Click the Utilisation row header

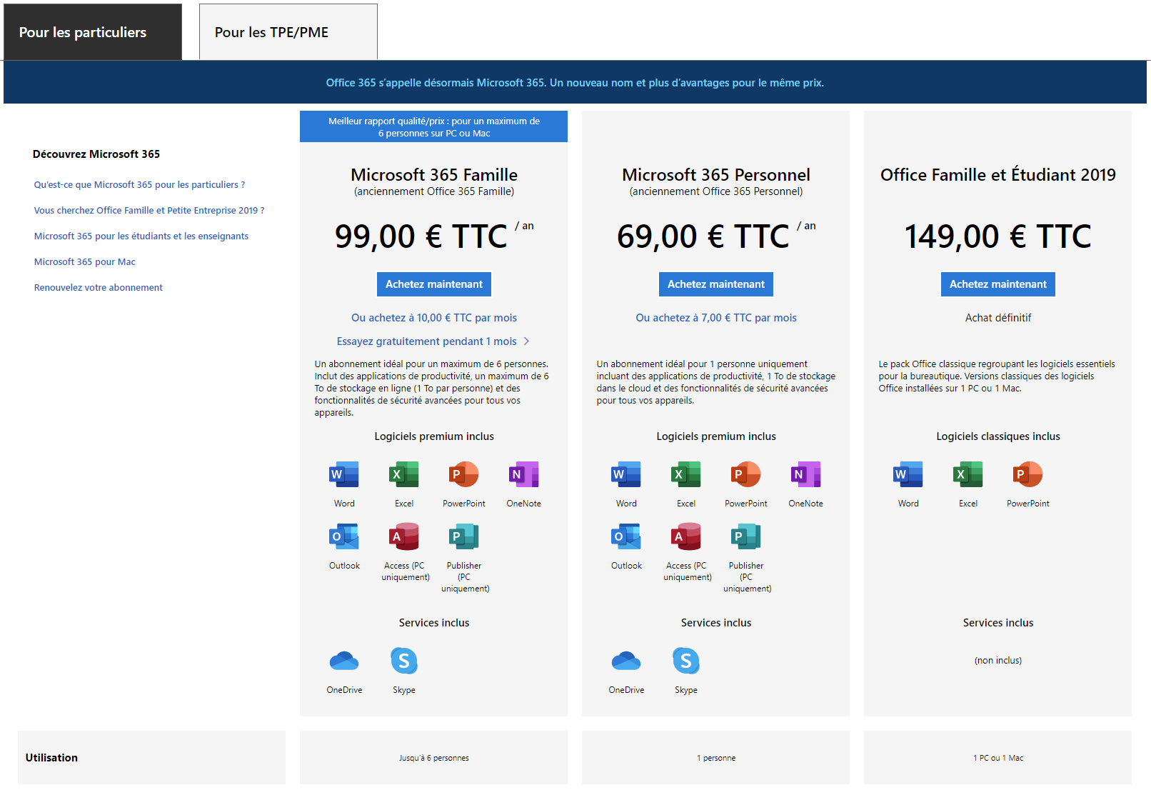[x=151, y=758]
